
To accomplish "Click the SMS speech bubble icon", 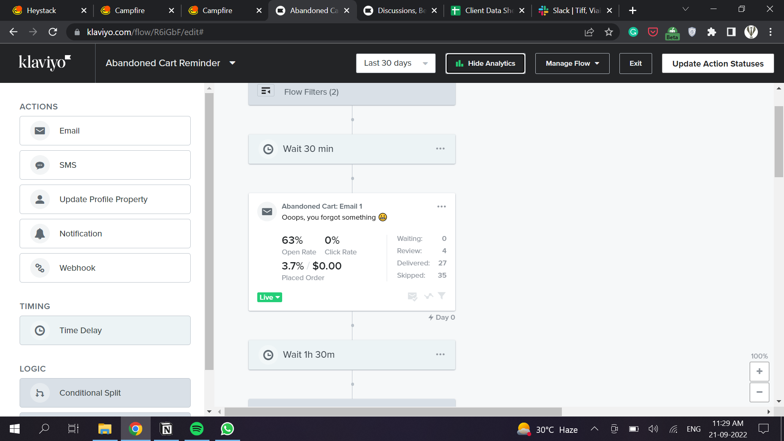I will pos(40,165).
